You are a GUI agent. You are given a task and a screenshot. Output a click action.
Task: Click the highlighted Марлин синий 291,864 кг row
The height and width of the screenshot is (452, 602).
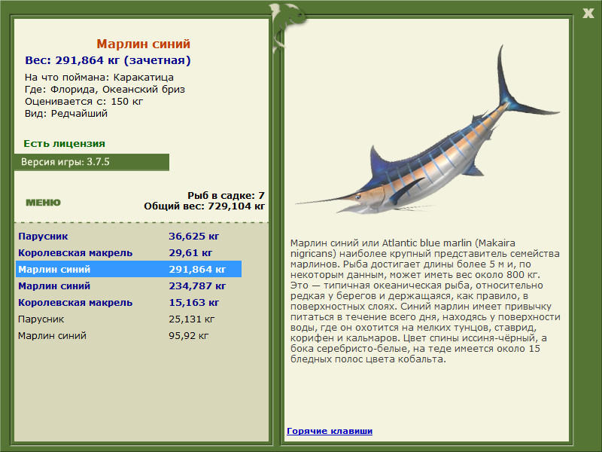tap(129, 269)
